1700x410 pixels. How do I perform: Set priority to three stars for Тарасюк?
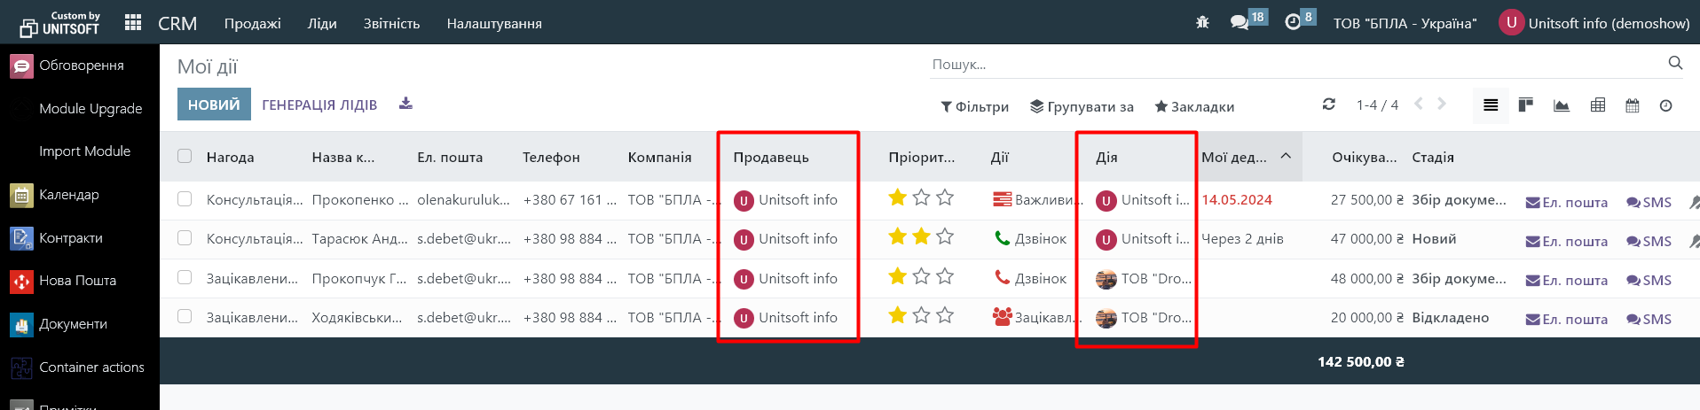pos(945,236)
